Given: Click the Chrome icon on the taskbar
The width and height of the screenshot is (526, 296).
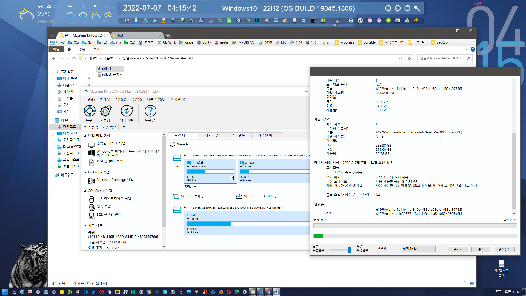Looking at the screenshot, I should [x=268, y=292].
